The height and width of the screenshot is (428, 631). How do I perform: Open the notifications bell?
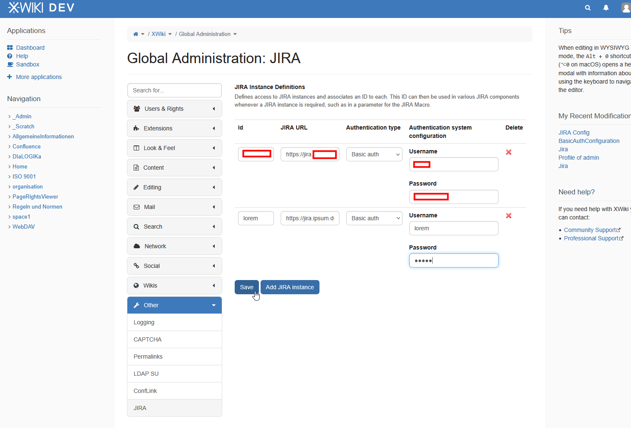coord(606,8)
